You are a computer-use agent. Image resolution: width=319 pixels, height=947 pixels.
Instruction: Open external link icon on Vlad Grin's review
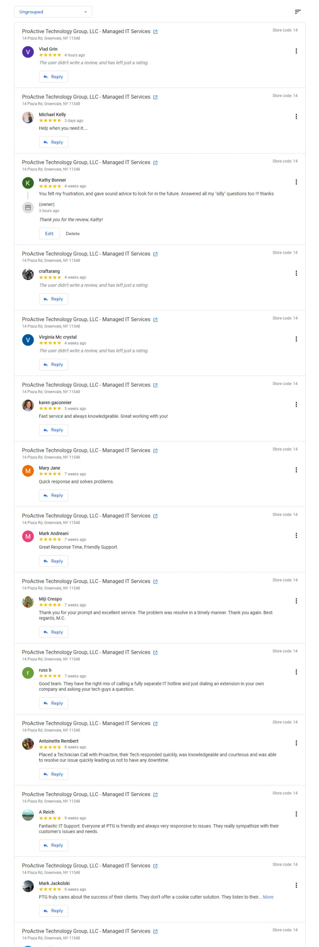point(155,32)
